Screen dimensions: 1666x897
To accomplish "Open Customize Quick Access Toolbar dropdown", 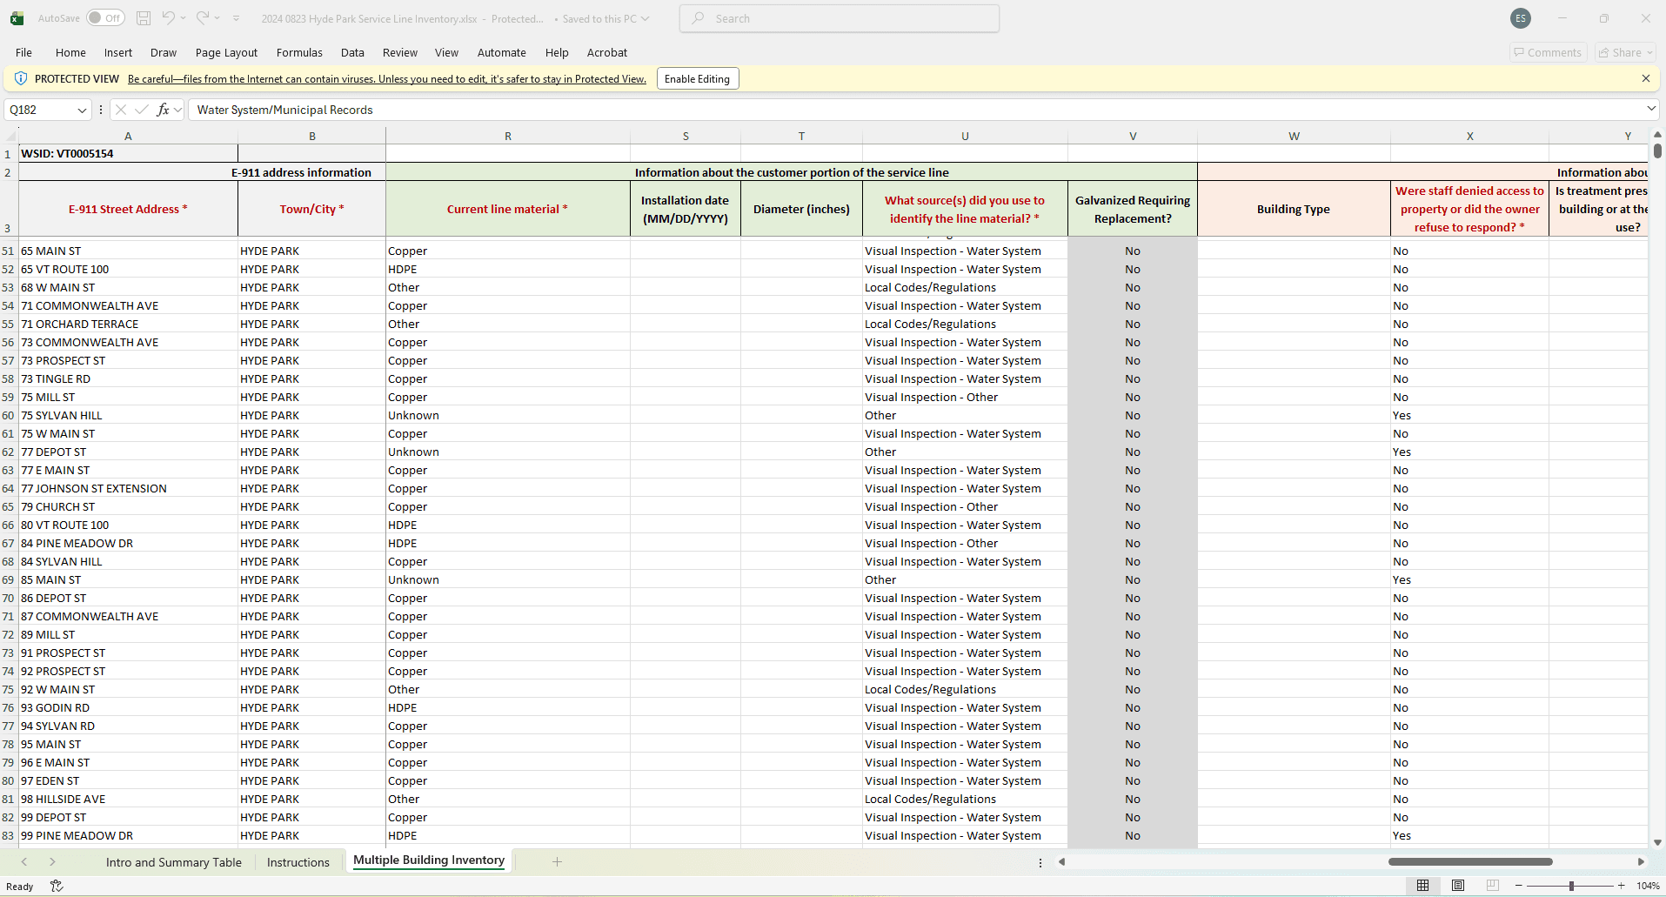I will coord(237,18).
